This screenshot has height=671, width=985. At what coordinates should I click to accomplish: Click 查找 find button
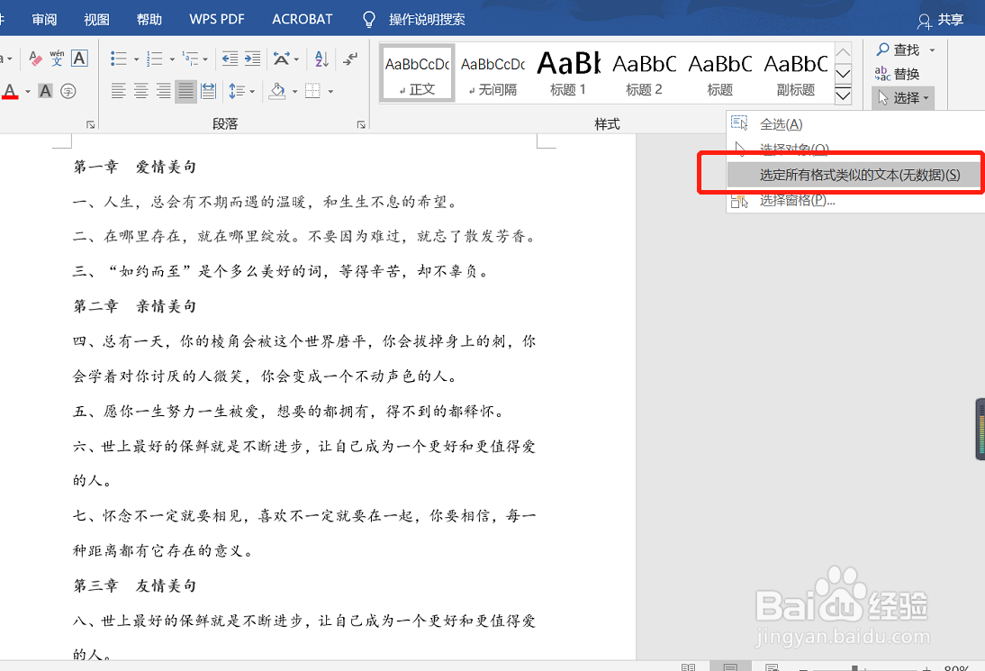point(899,50)
